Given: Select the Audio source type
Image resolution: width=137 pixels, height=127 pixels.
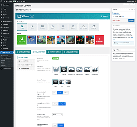Looking at the screenshot, I should pyautogui.click(x=63, y=27).
